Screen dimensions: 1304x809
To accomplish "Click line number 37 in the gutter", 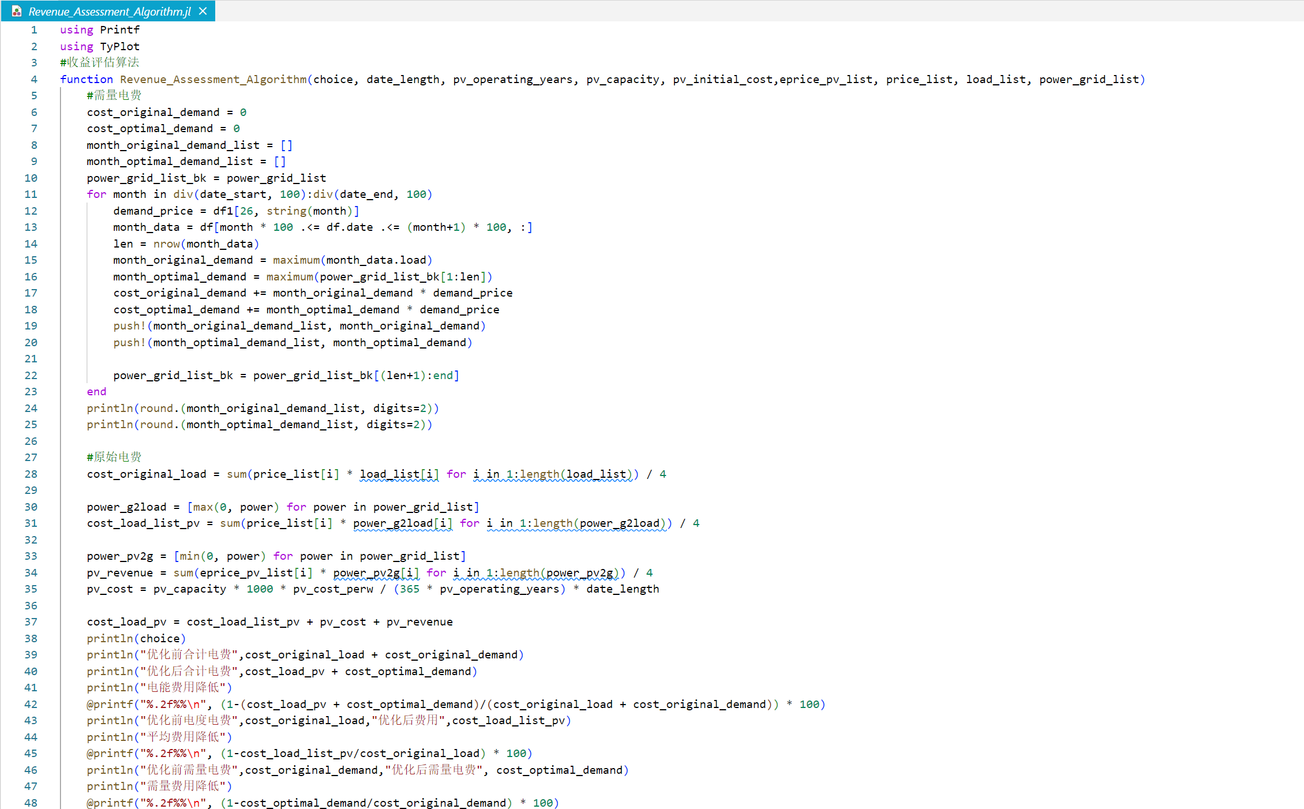I will pos(31,621).
